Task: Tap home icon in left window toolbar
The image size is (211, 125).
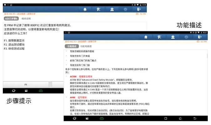Action: point(85,9)
